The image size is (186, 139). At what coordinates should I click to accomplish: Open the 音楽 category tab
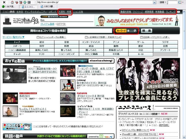(x=67, y=42)
